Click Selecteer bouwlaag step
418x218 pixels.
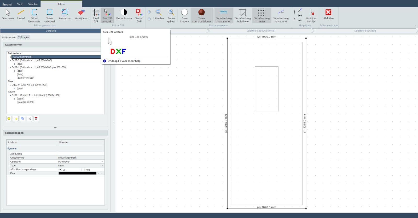(365, 31)
